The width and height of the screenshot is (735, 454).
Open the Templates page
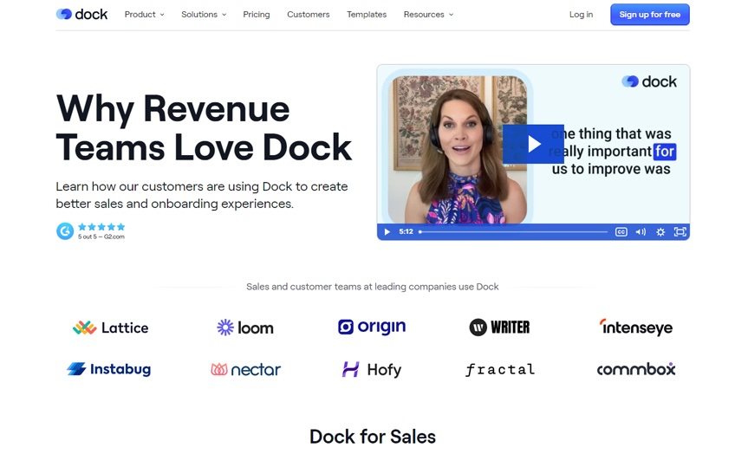(x=367, y=15)
